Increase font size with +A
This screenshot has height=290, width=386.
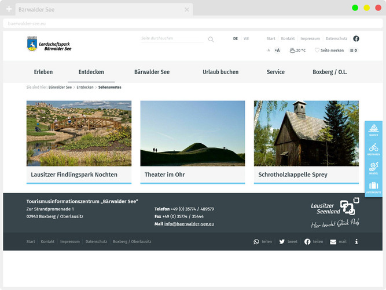[x=277, y=50]
